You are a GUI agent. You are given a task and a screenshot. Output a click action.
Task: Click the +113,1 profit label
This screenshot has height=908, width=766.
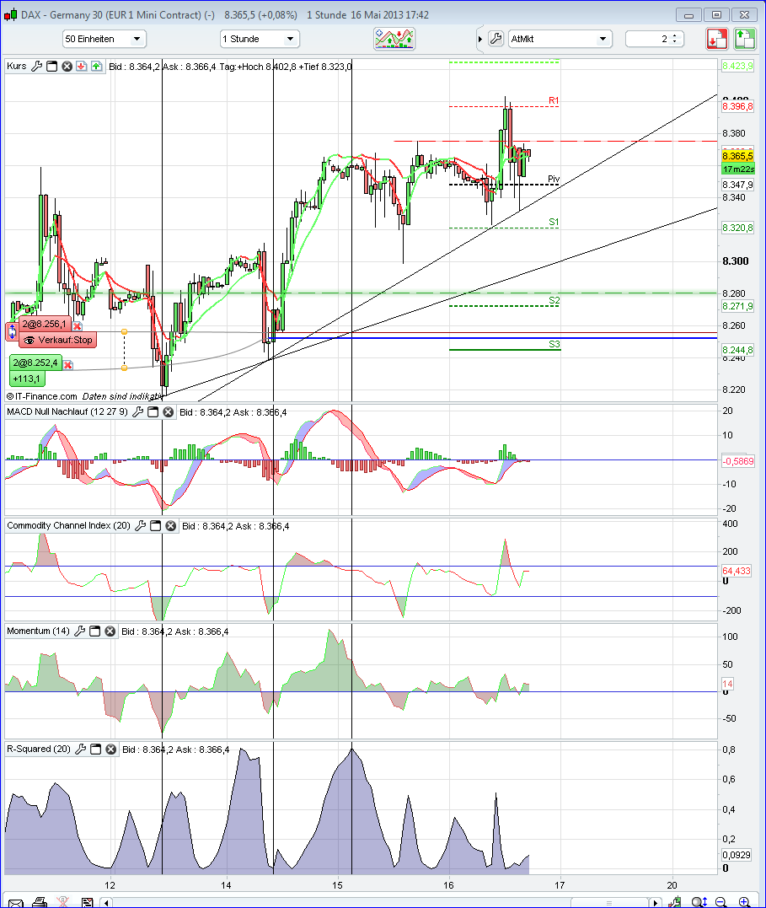point(27,379)
